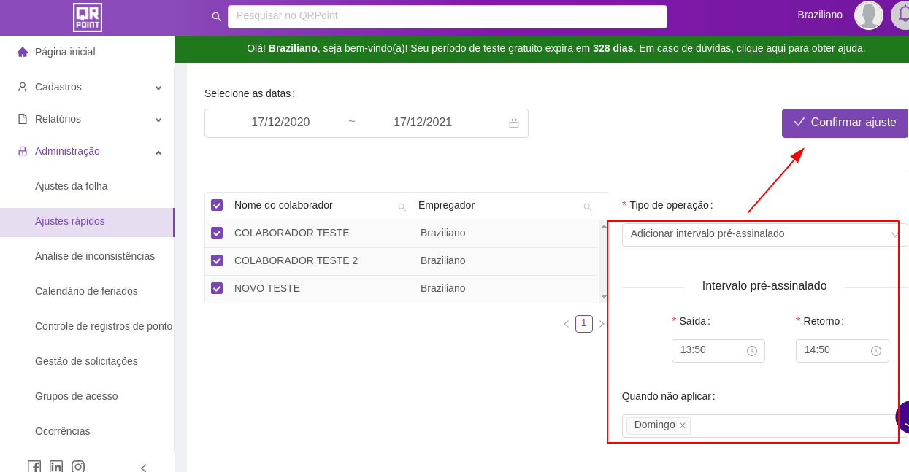Uncheck NOVO TESTE row checkbox
The image size is (909, 472).
[x=217, y=288]
